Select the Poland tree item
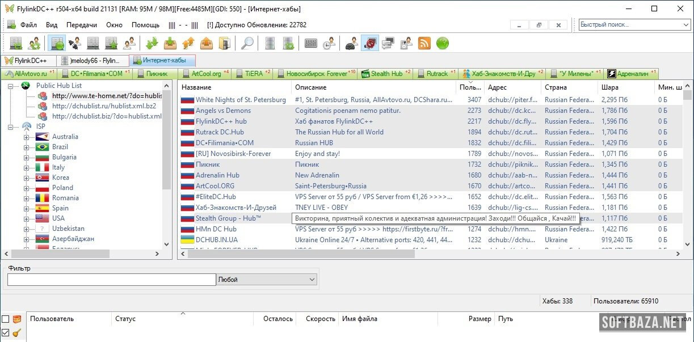 (x=62, y=188)
